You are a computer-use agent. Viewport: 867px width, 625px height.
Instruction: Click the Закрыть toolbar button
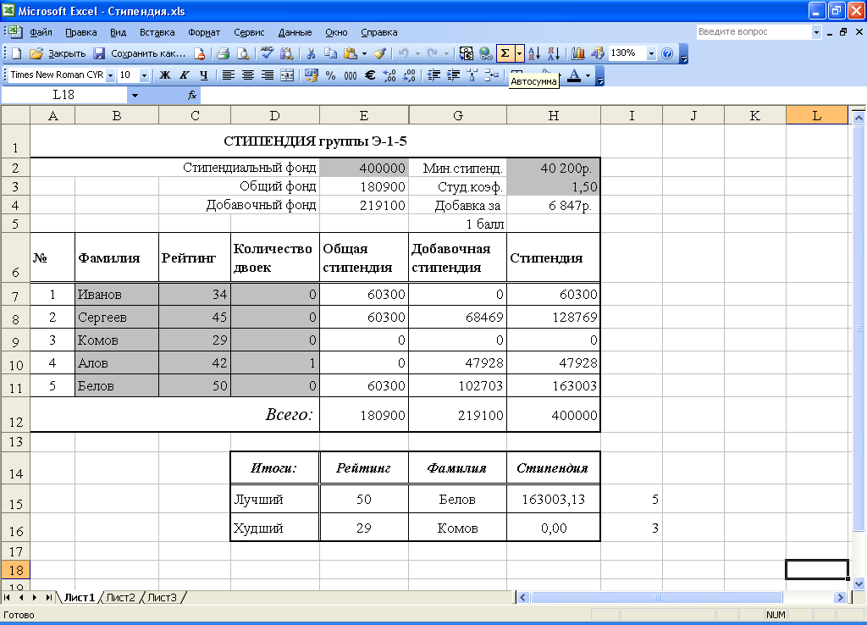pyautogui.click(x=67, y=53)
